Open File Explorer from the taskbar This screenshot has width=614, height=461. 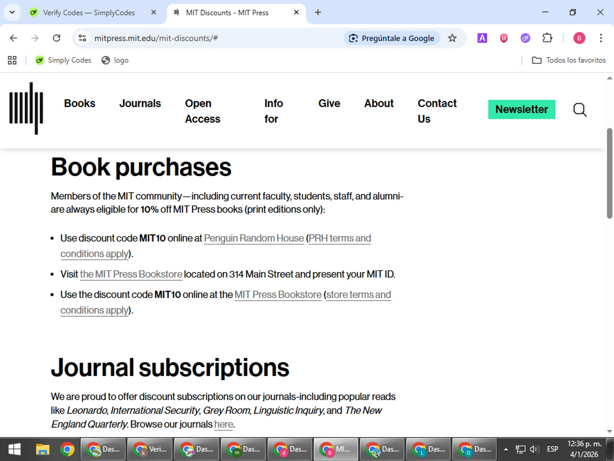tap(42, 450)
